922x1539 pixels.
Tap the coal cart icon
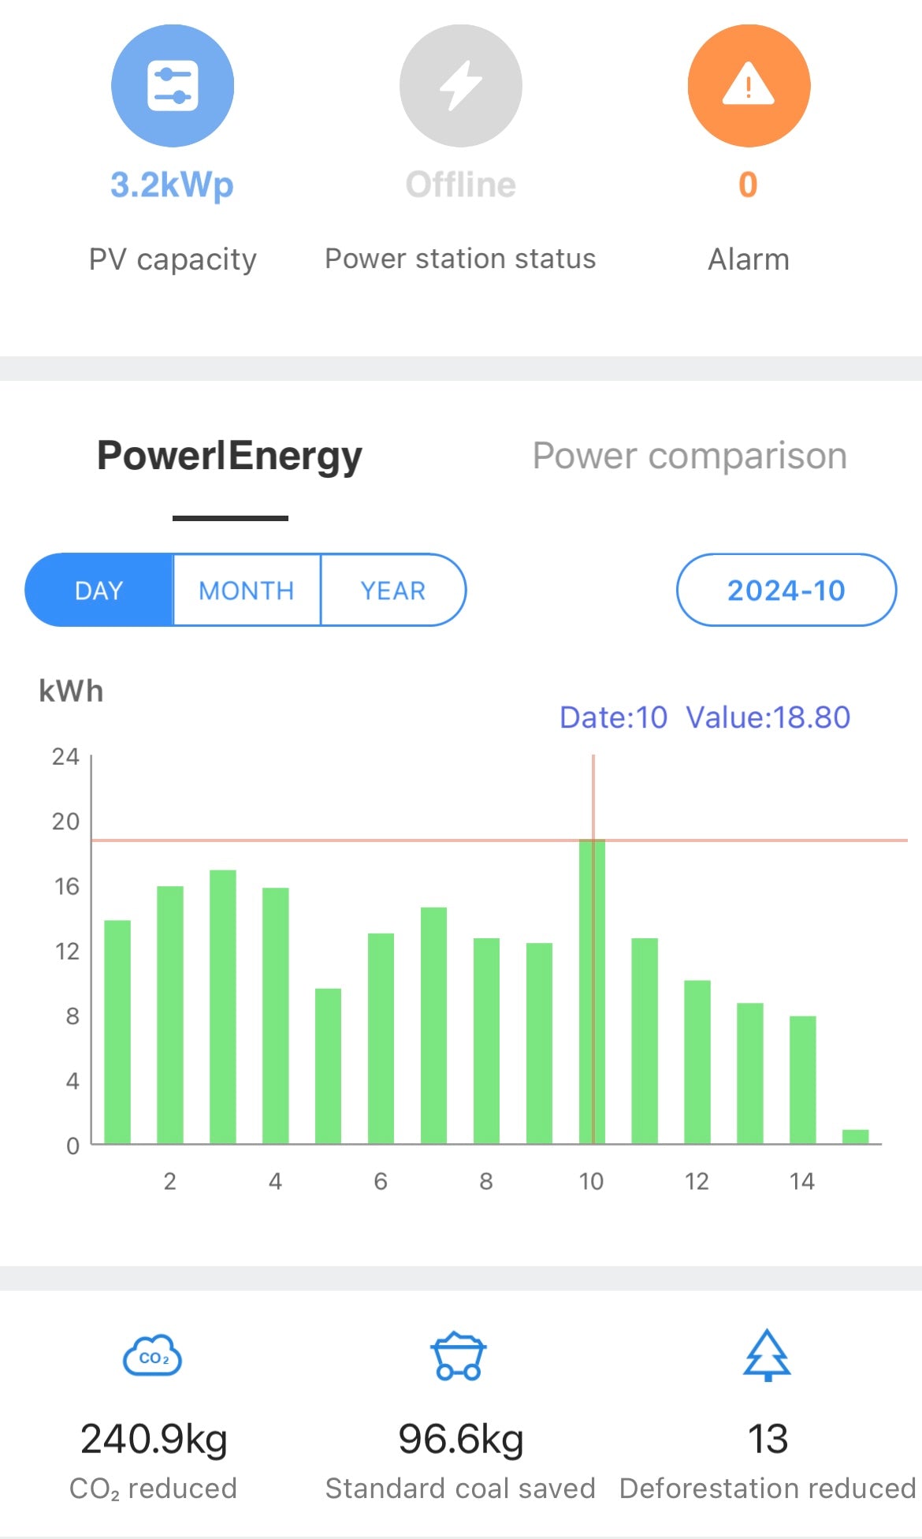point(459,1356)
